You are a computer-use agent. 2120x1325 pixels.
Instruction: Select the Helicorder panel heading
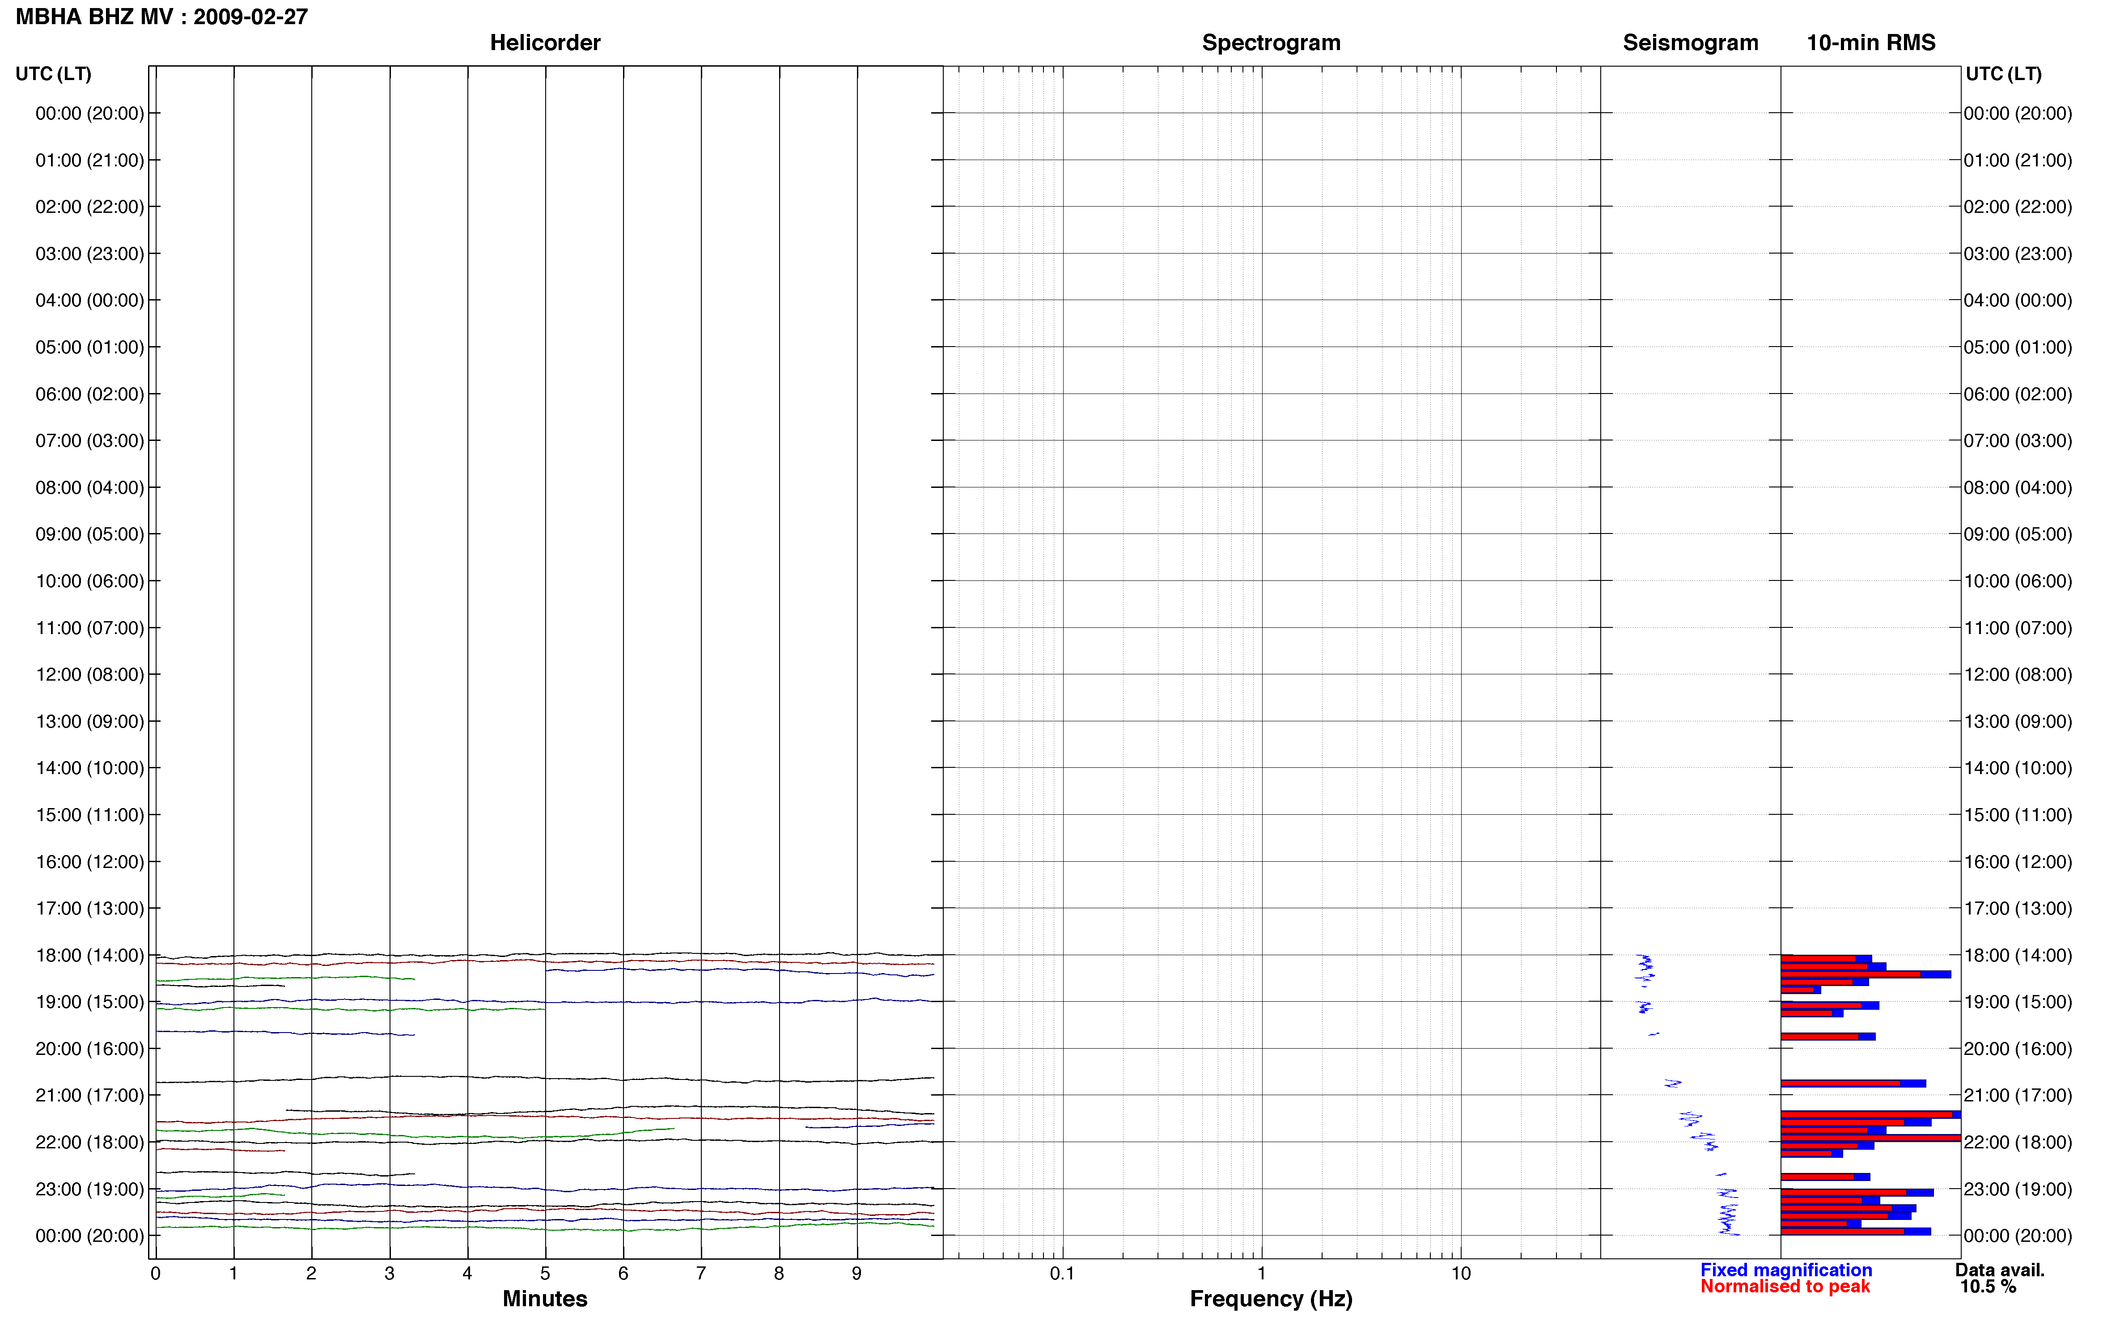(x=545, y=42)
